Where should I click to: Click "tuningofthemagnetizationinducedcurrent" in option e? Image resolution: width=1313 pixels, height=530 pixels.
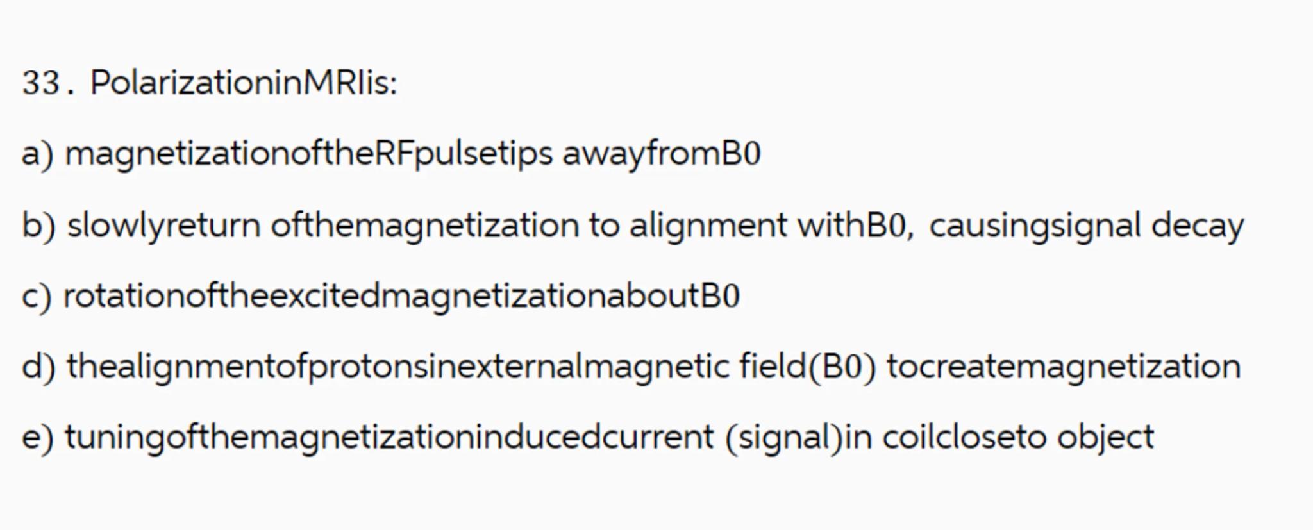[x=389, y=438]
